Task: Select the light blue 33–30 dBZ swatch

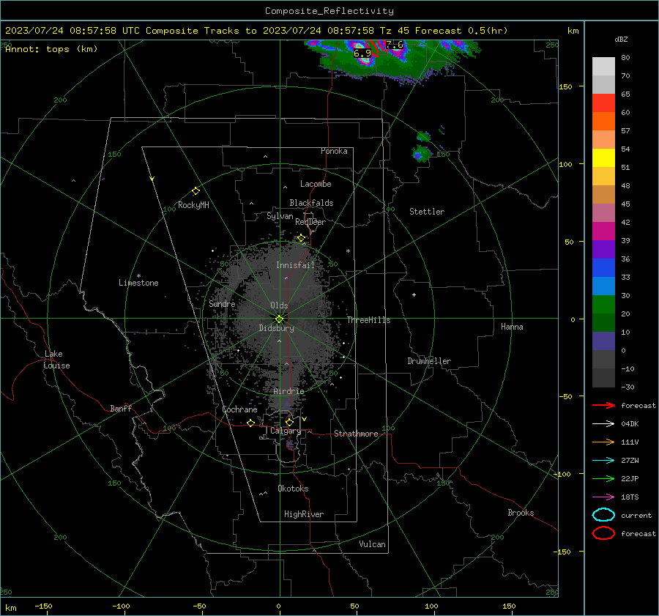Action: 603,286
